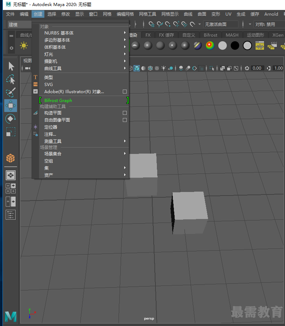Choose Bifrost Graph menu entry

pyautogui.click(x=84, y=100)
